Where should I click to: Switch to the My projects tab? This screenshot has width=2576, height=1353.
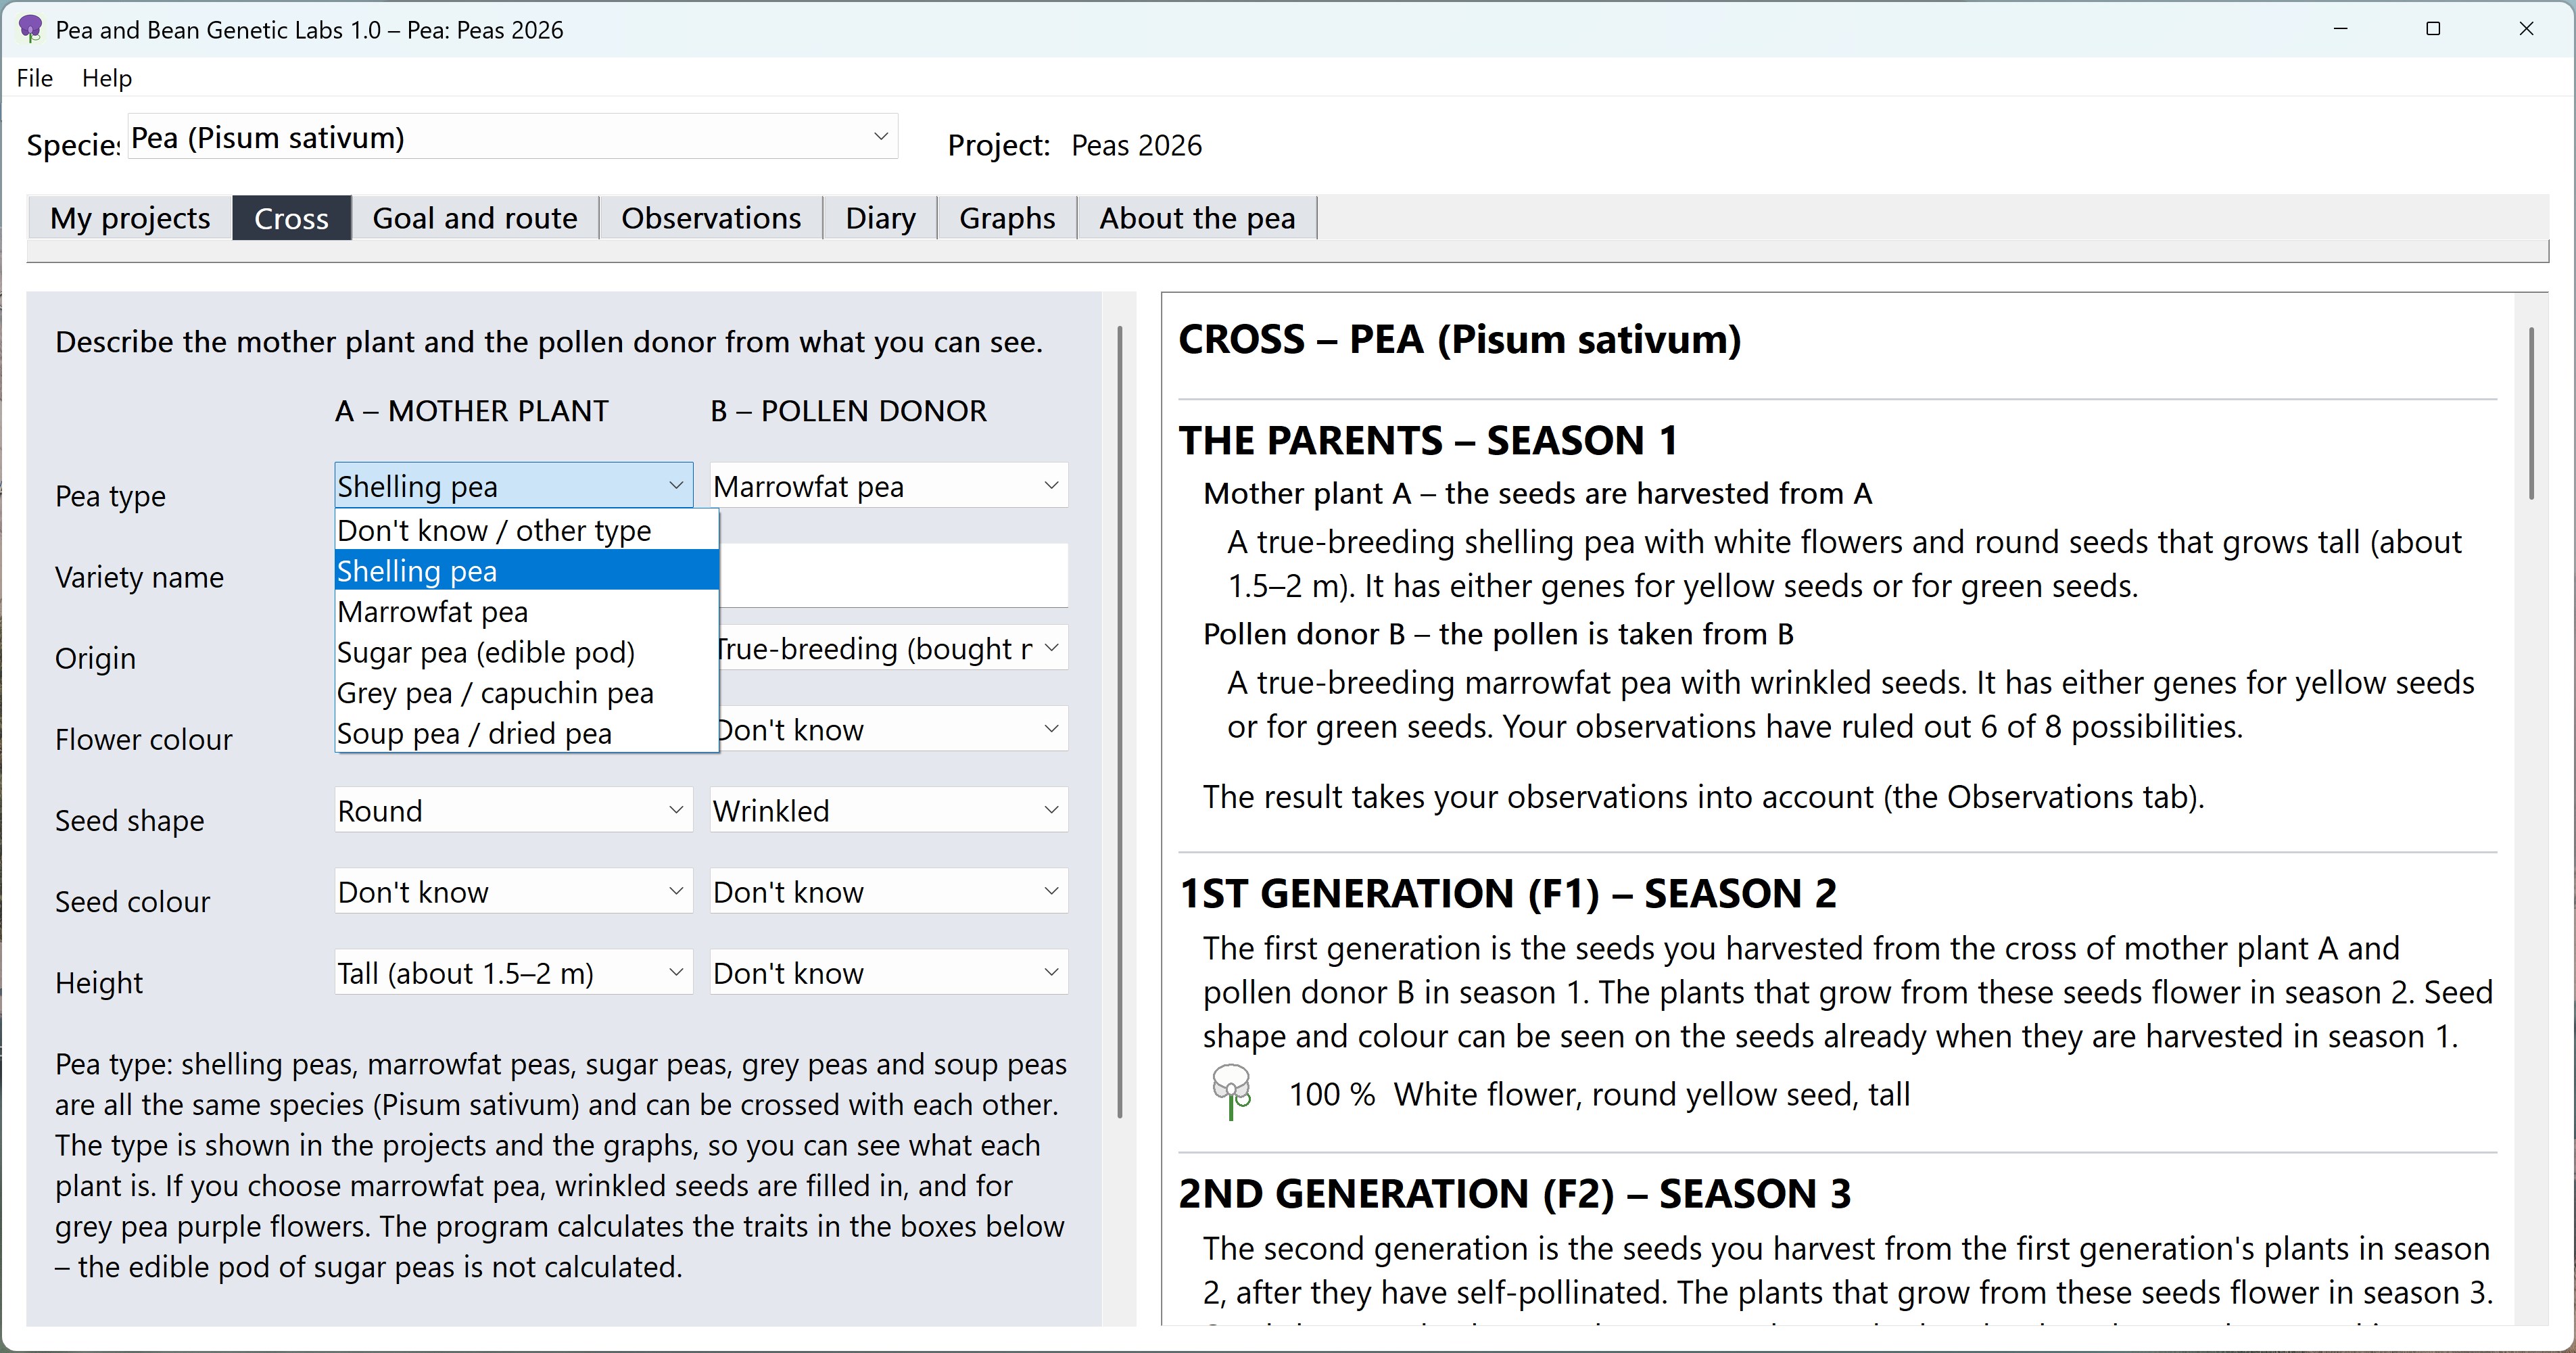click(x=130, y=218)
